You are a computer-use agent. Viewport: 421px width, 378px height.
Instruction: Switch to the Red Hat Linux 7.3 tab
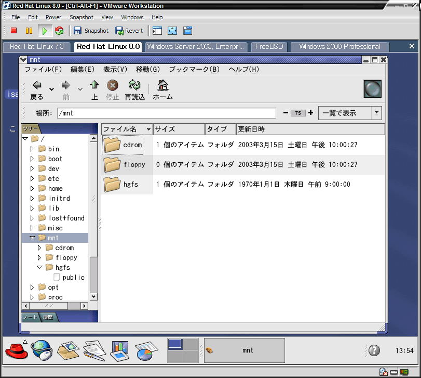click(37, 46)
